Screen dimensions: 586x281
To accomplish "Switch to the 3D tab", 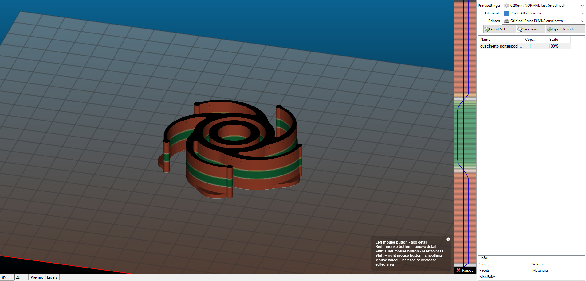I will (7, 278).
